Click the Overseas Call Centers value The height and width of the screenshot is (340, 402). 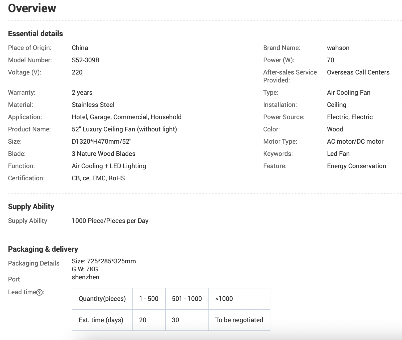(x=358, y=72)
